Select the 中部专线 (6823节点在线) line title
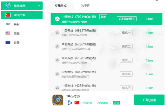 [79, 31]
